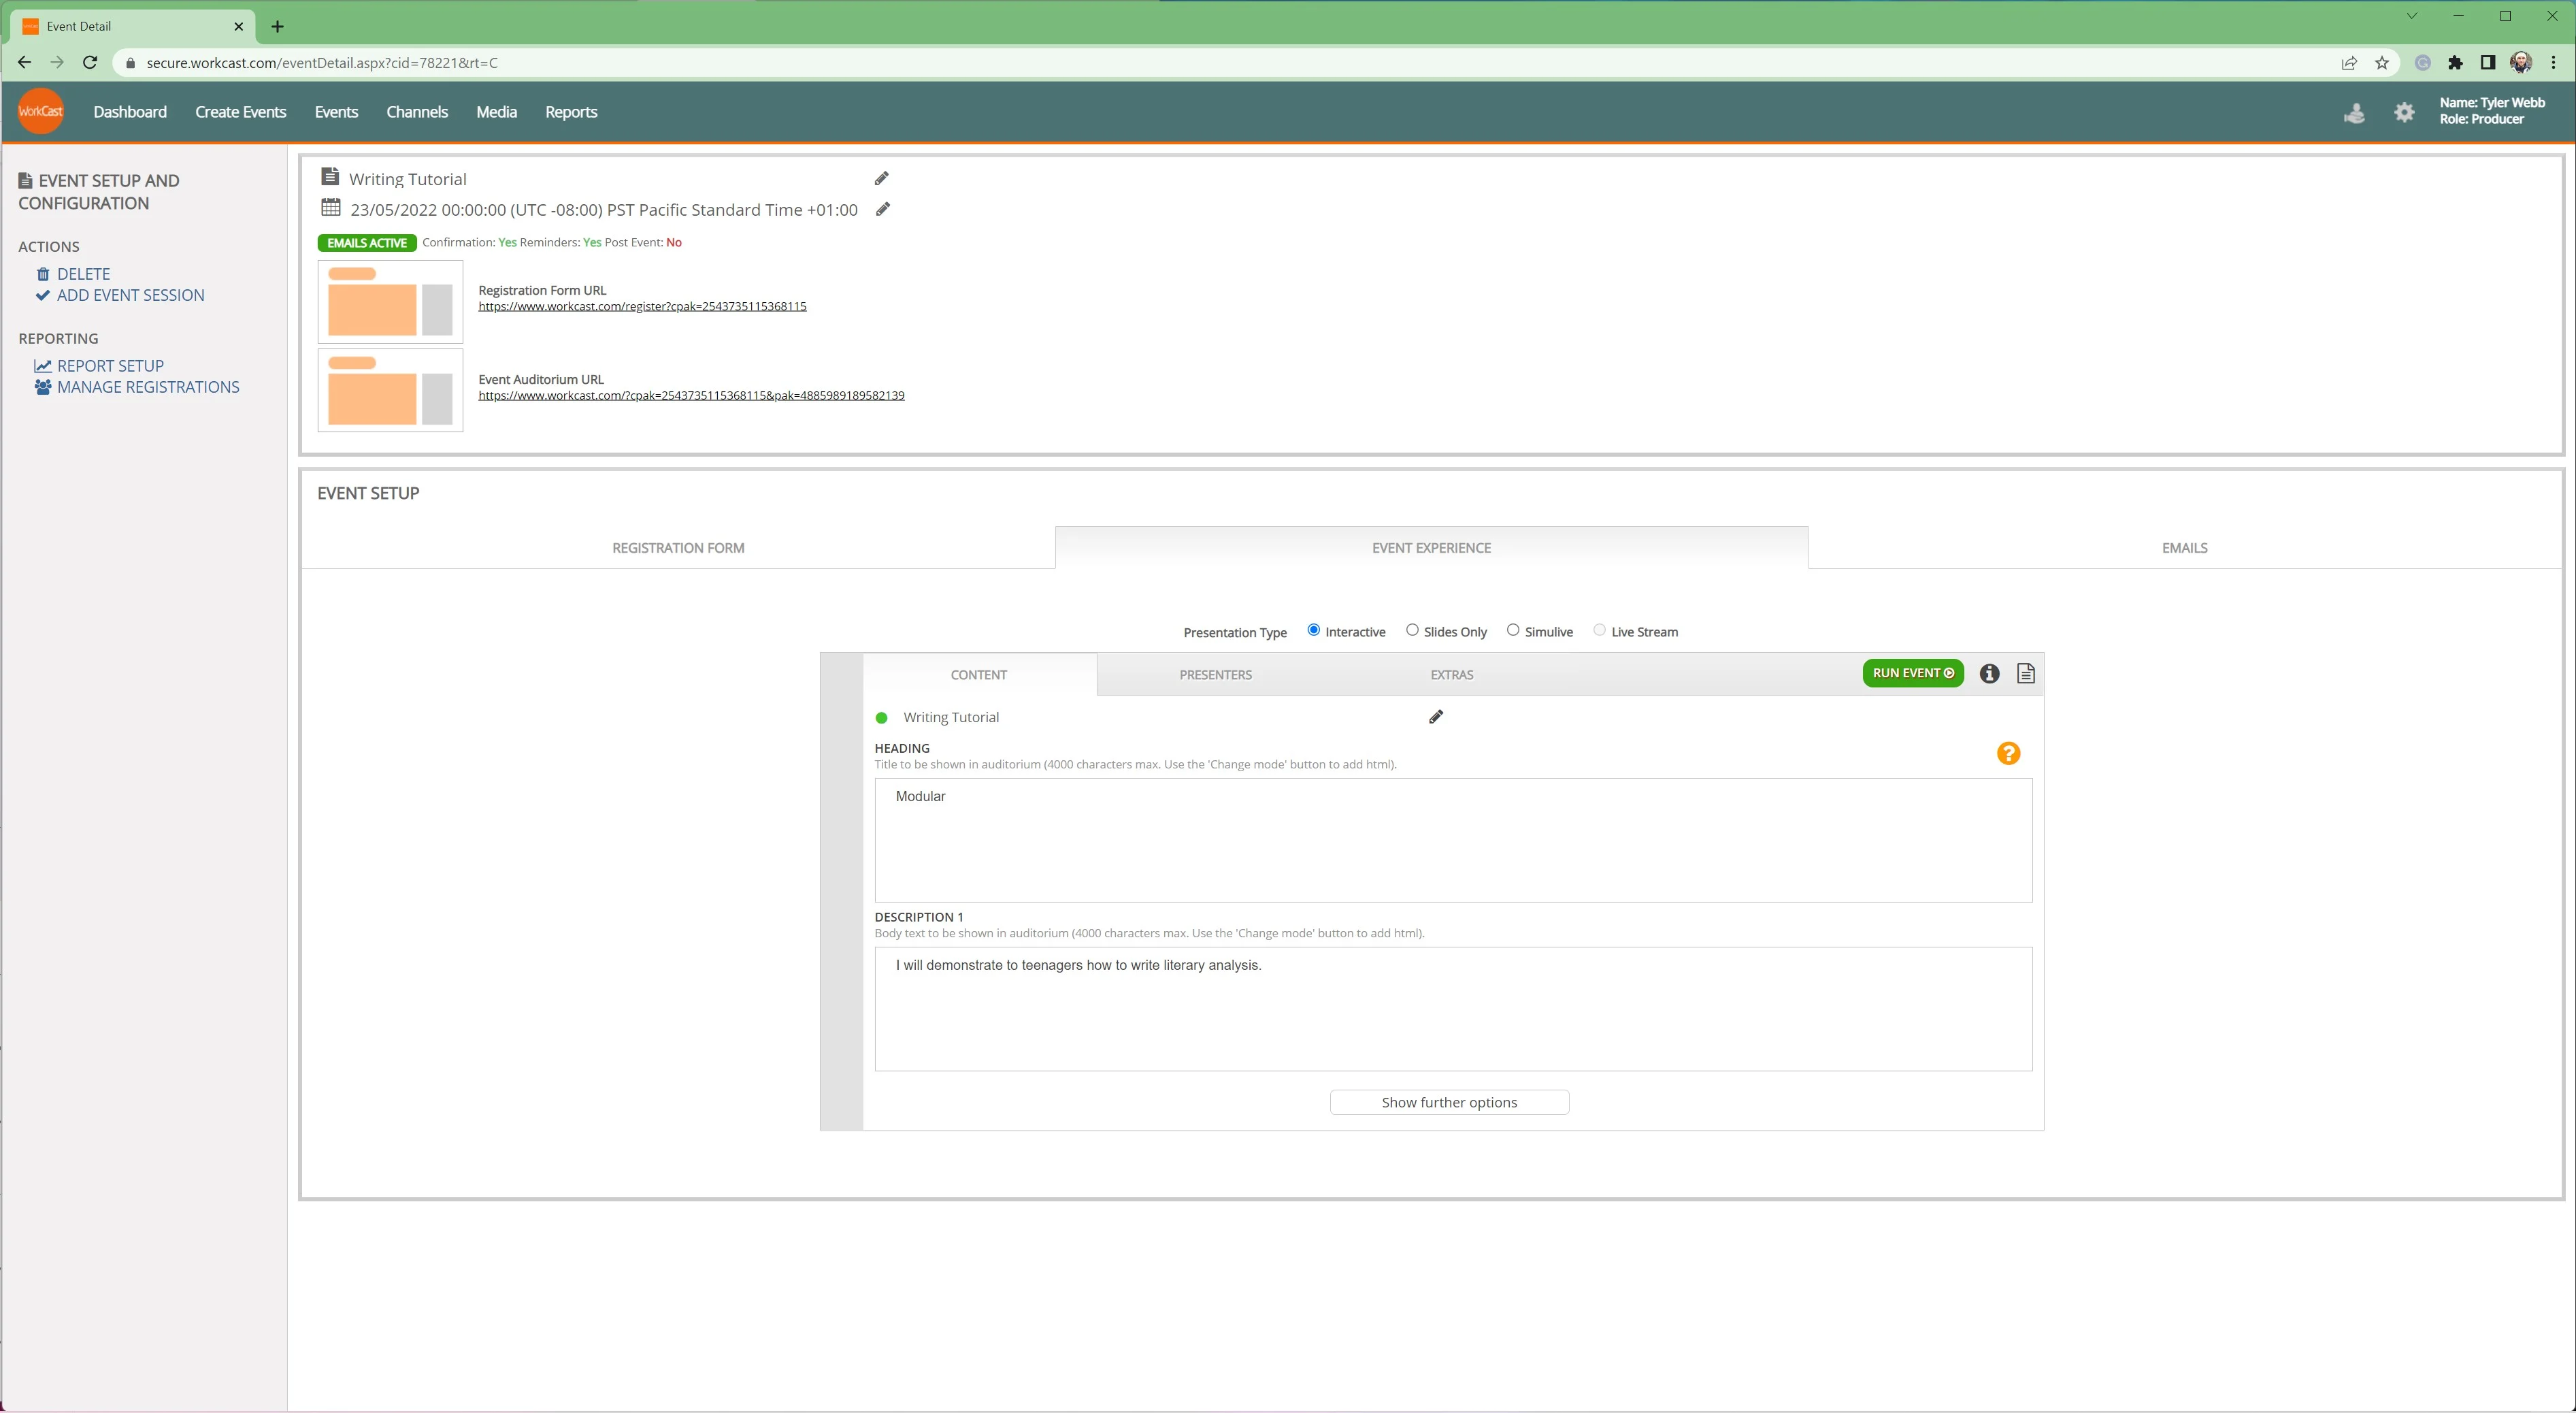Switch to the Emails tab
The height and width of the screenshot is (1413, 2576).
click(2185, 547)
